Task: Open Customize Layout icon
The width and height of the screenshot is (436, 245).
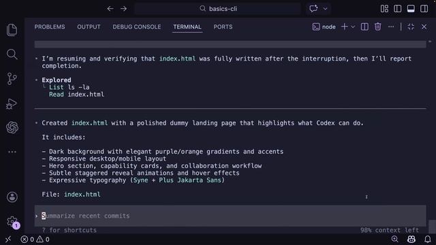Action: click(384, 9)
